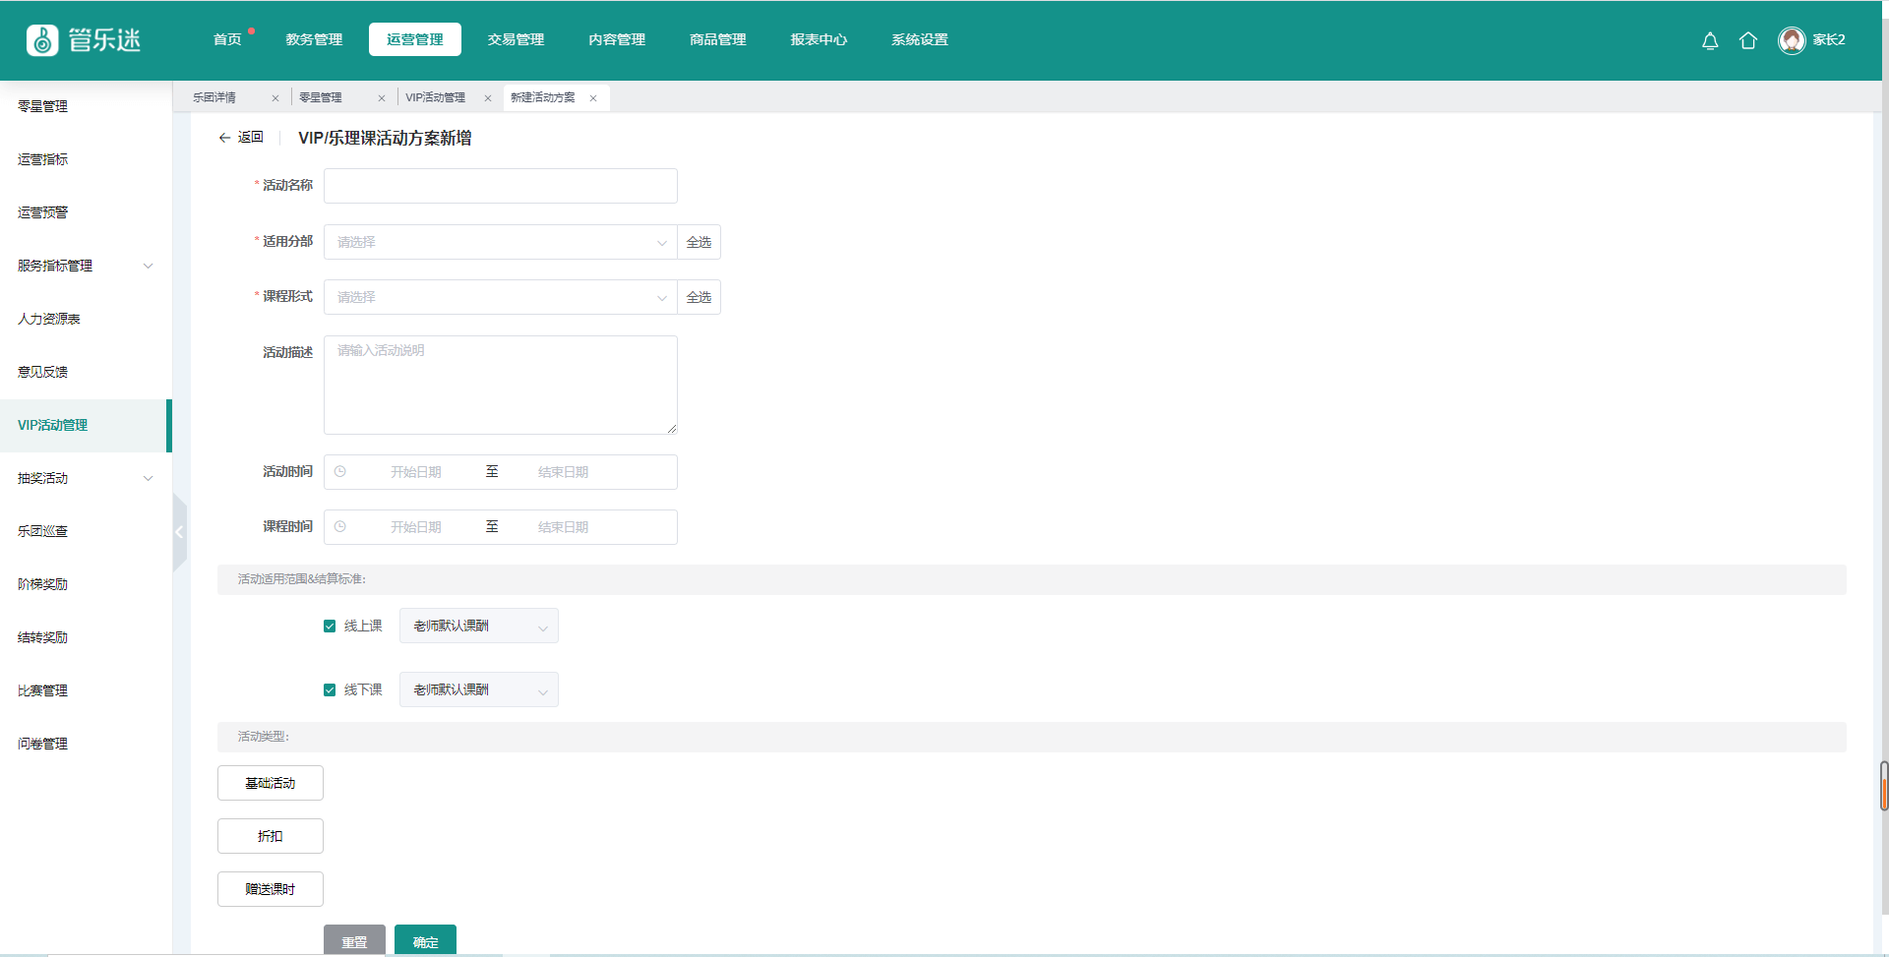The width and height of the screenshot is (1889, 957).
Task: Expand 服务指标管理 sidebar menu
Action: click(85, 266)
